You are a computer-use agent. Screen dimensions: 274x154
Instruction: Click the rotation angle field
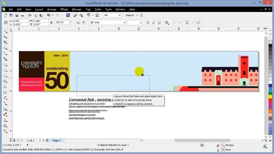point(64,22)
